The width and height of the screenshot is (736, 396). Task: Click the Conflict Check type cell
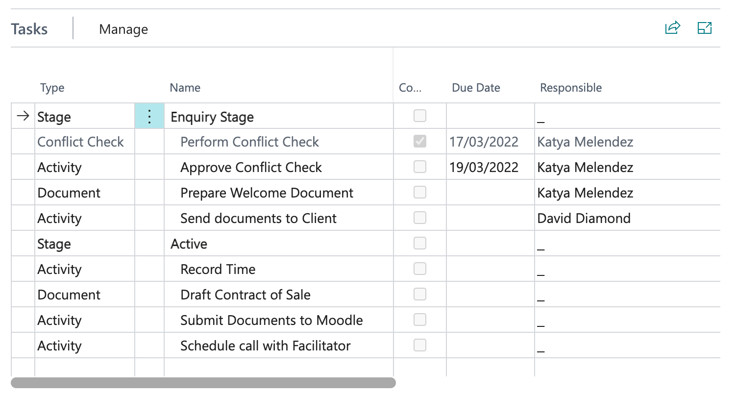pyautogui.click(x=85, y=142)
